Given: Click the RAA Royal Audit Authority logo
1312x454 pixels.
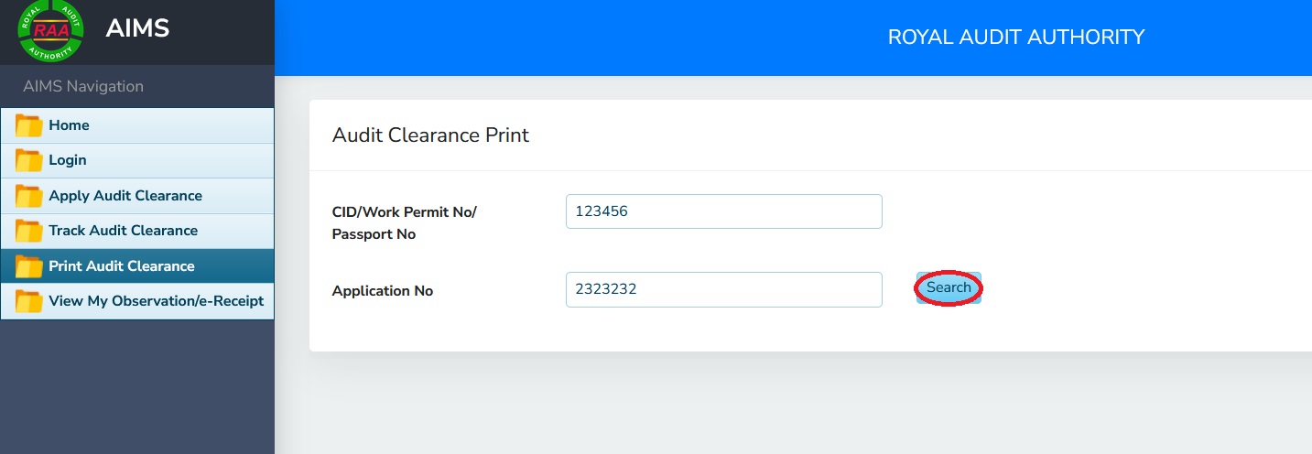Looking at the screenshot, I should click(x=51, y=30).
